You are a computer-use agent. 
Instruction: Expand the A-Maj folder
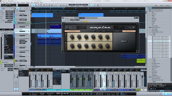tap(150, 33)
